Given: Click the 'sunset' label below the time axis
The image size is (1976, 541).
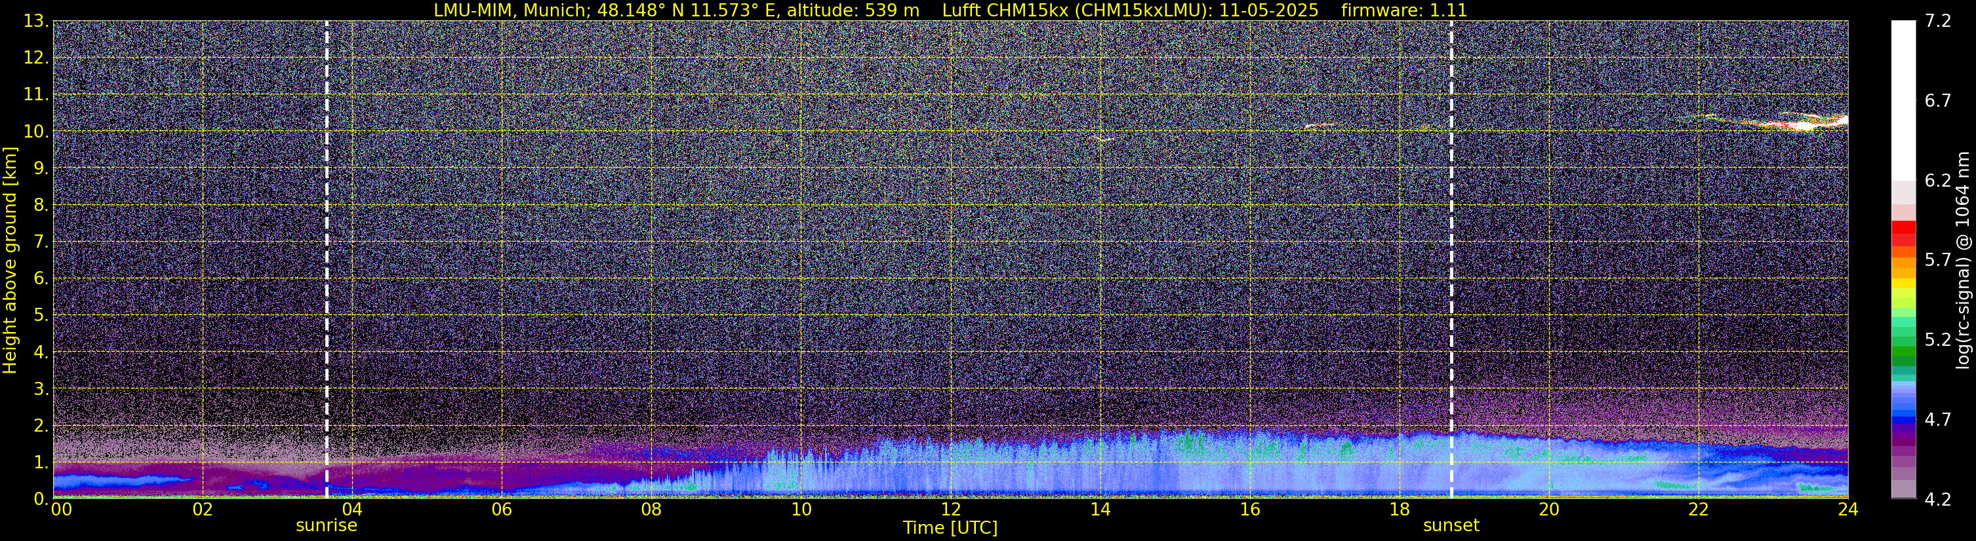Looking at the screenshot, I should (x=1451, y=526).
